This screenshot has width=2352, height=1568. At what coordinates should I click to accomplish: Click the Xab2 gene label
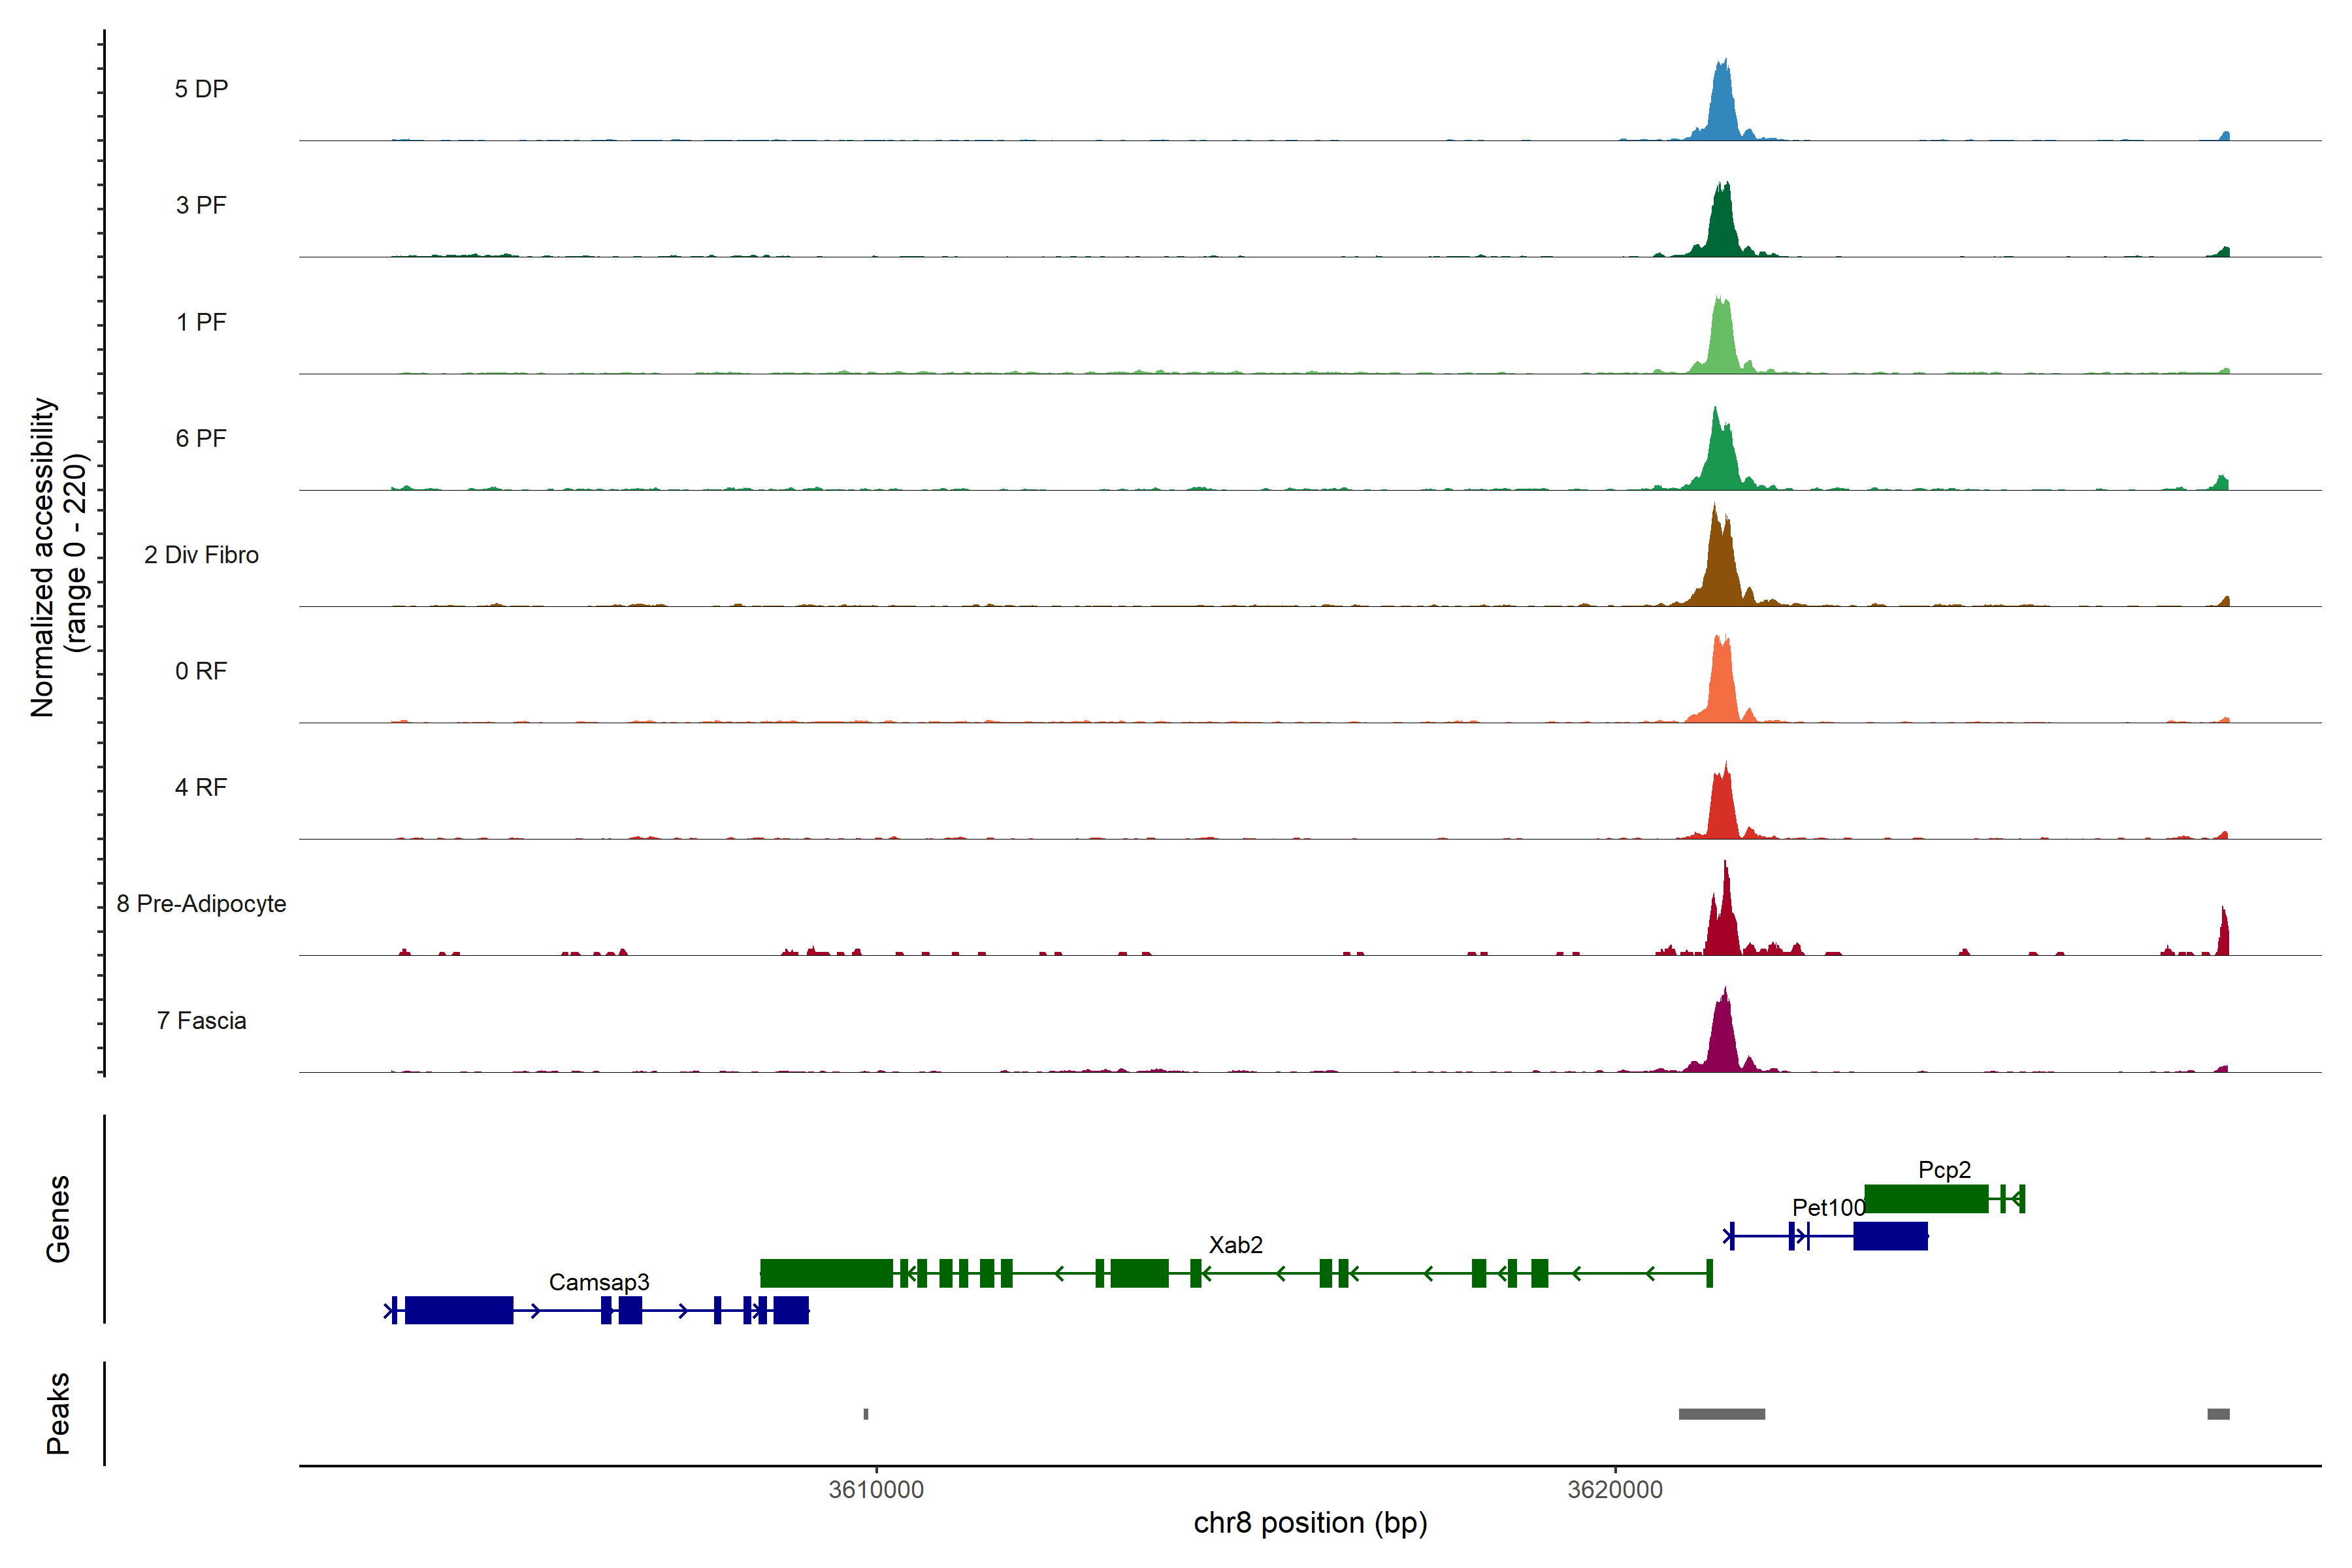pyautogui.click(x=1235, y=1245)
